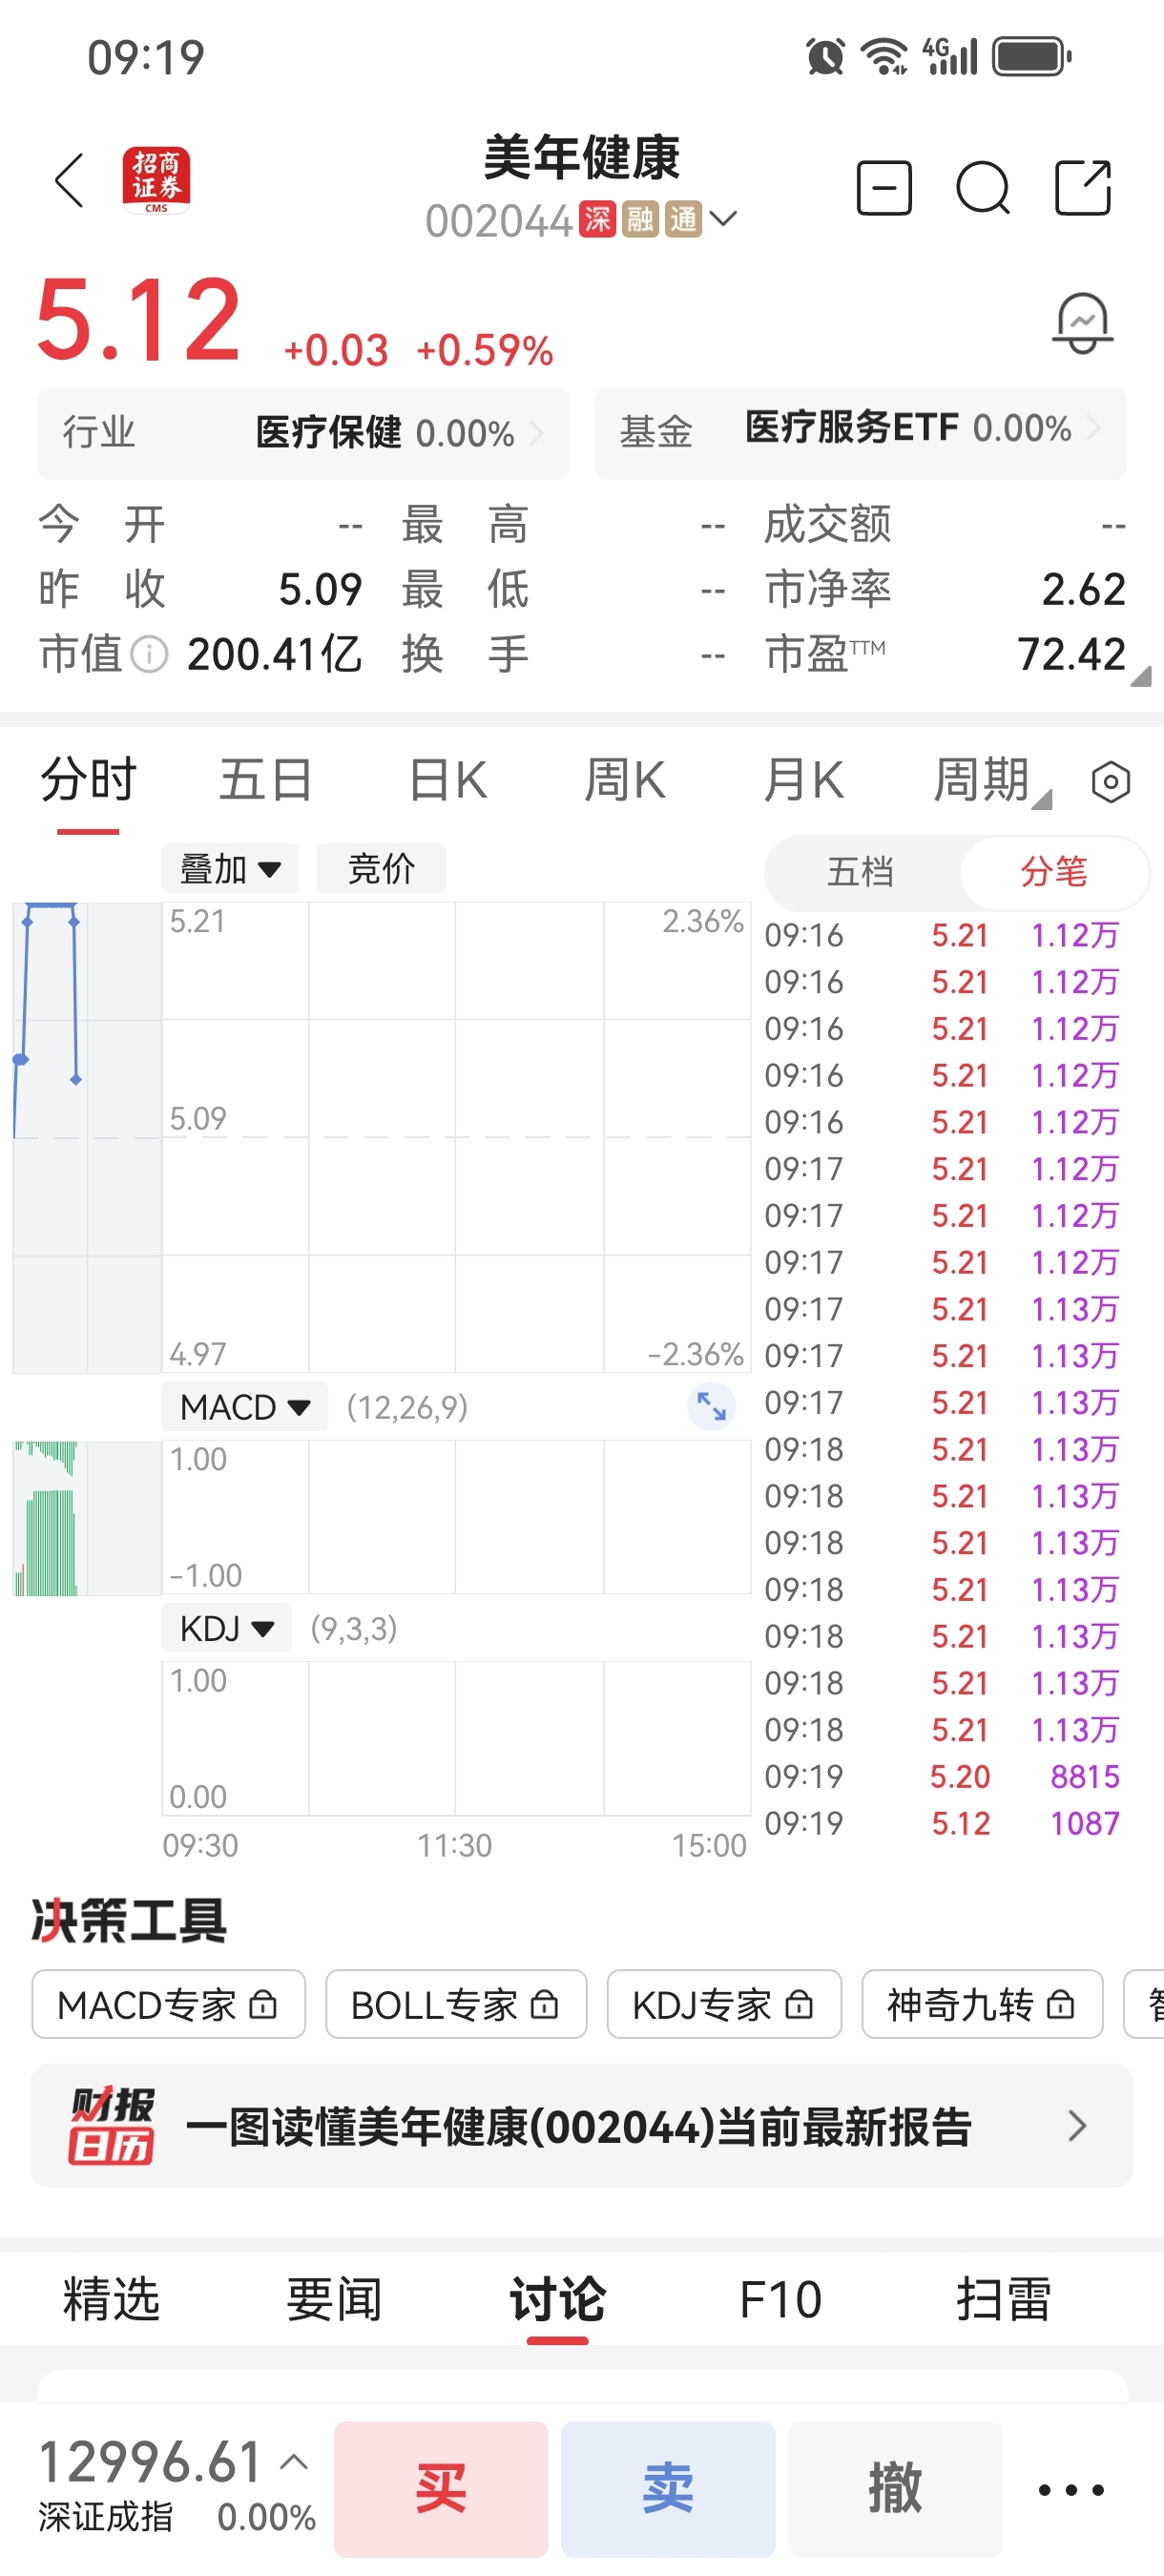Open MACD专家 decision tool
Viewport: 1164px width, 2576px height.
[x=168, y=2004]
